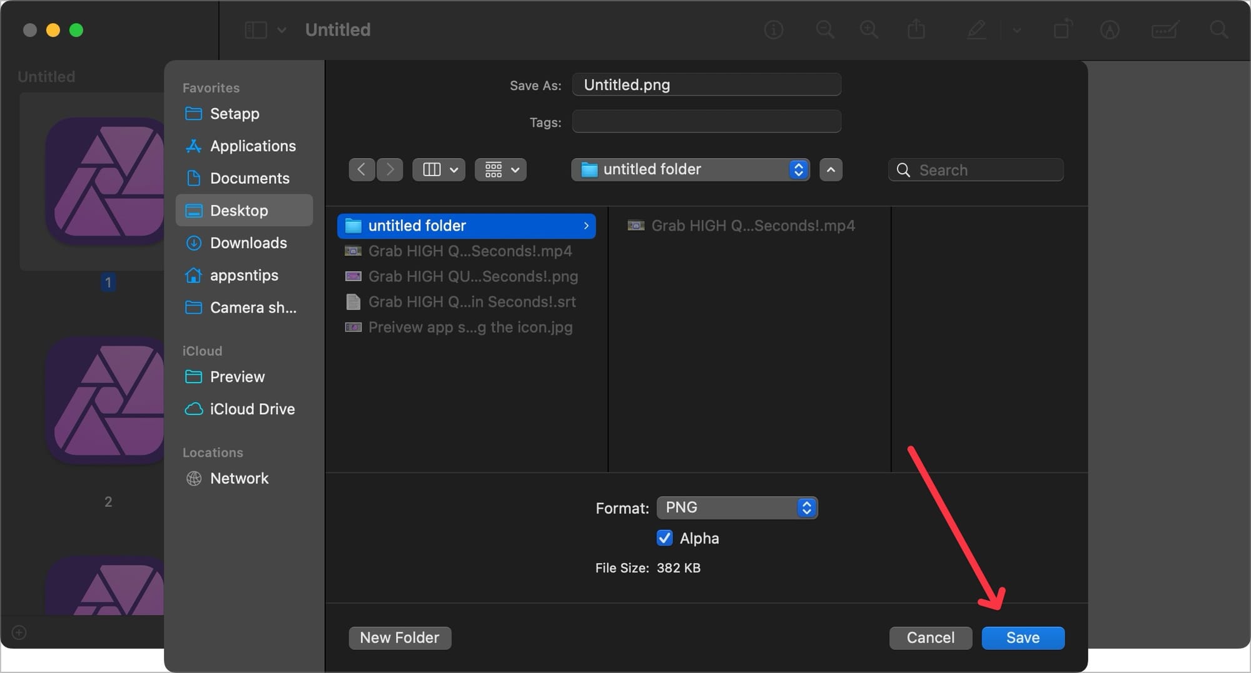Screen dimensions: 1251x673
Task: Select Downloads in the sidebar
Action: pos(248,243)
